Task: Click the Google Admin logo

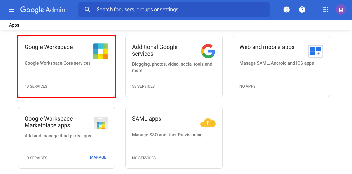Action: 43,10
